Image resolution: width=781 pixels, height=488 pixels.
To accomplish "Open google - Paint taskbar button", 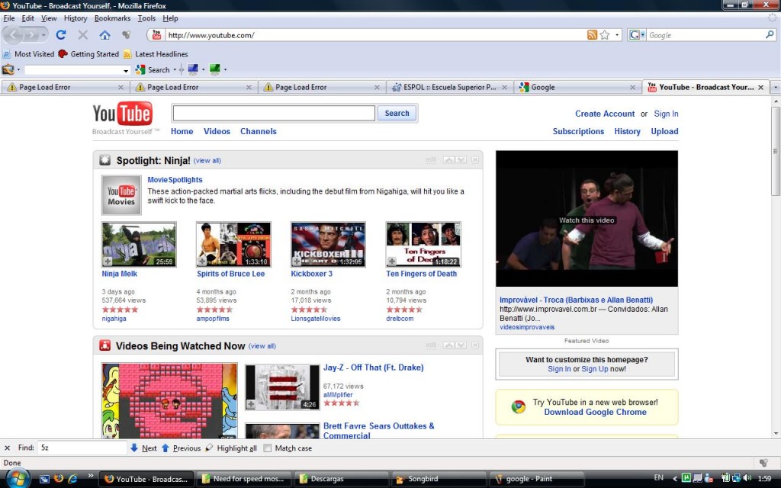I will tap(535, 479).
